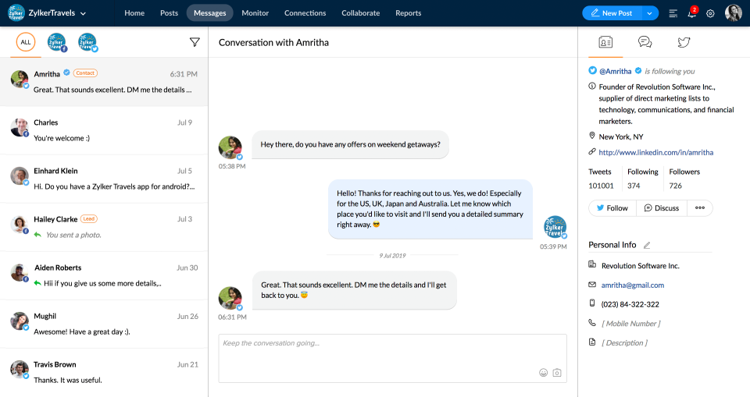Click the amritha@gmail.com email link
The width and height of the screenshot is (750, 397).
632,285
